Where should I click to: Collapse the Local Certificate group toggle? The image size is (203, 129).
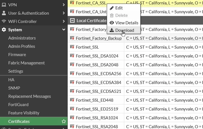[x=72, y=20]
